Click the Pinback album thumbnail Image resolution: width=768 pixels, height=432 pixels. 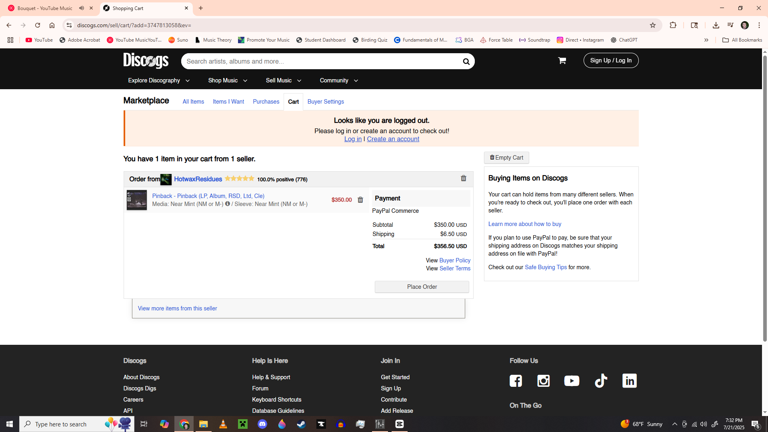pyautogui.click(x=137, y=200)
